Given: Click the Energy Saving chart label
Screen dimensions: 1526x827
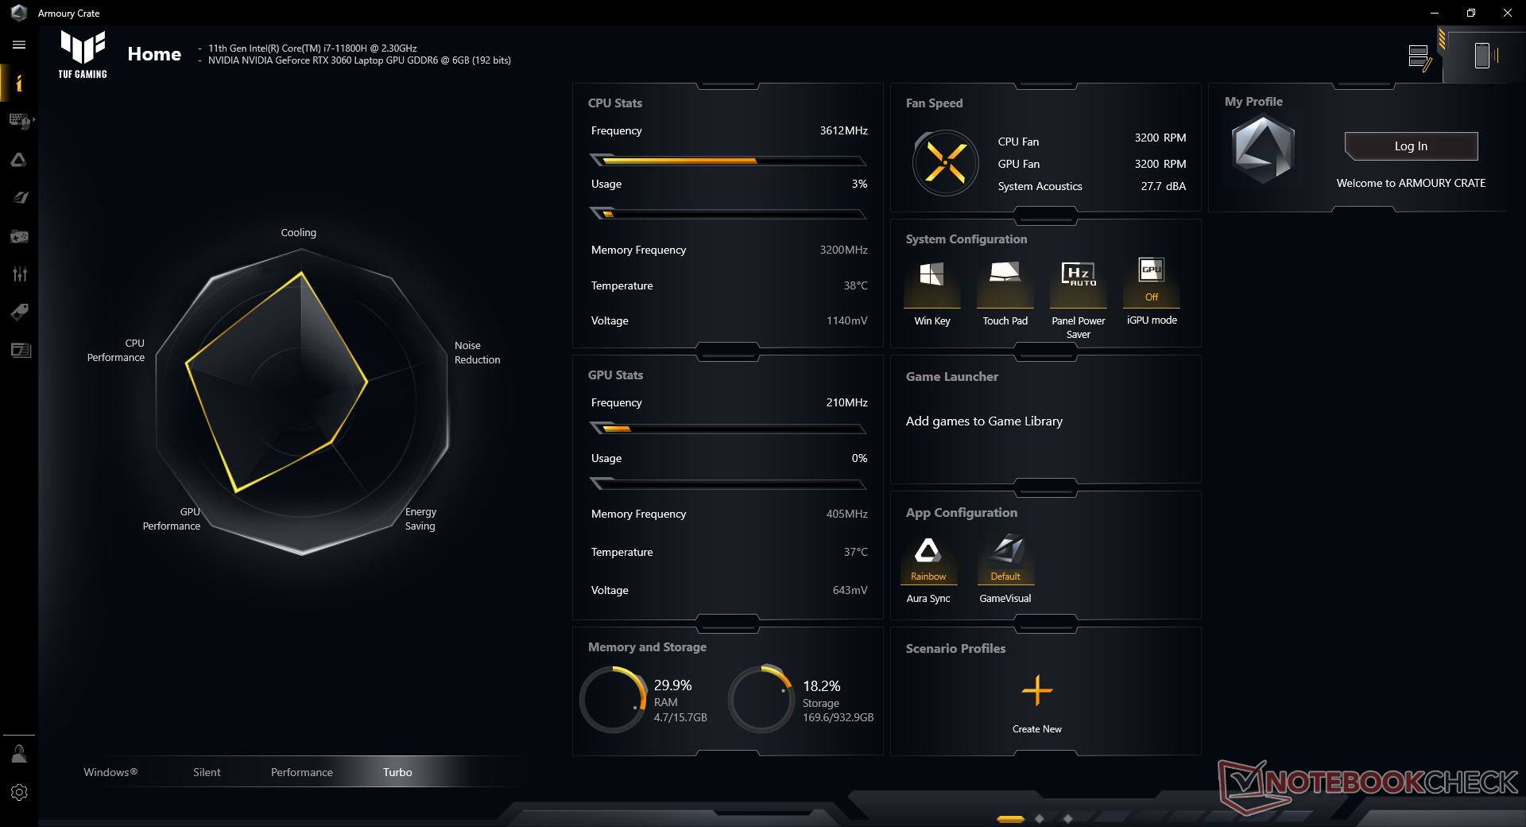Looking at the screenshot, I should click(420, 519).
